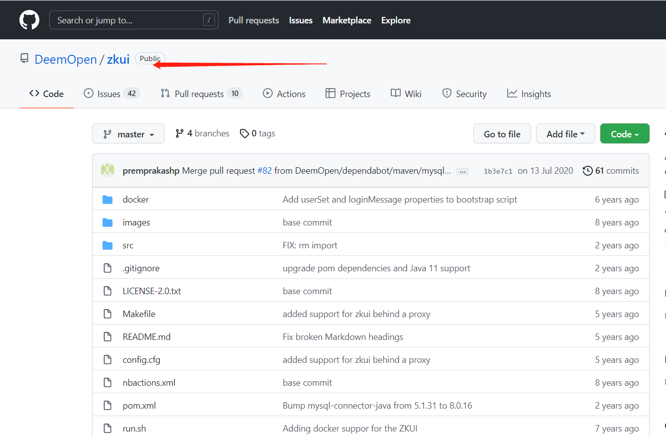Open the zkui repository link
This screenshot has width=666, height=437.
(118, 59)
